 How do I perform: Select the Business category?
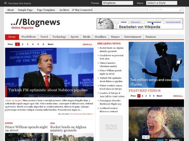click(151, 37)
